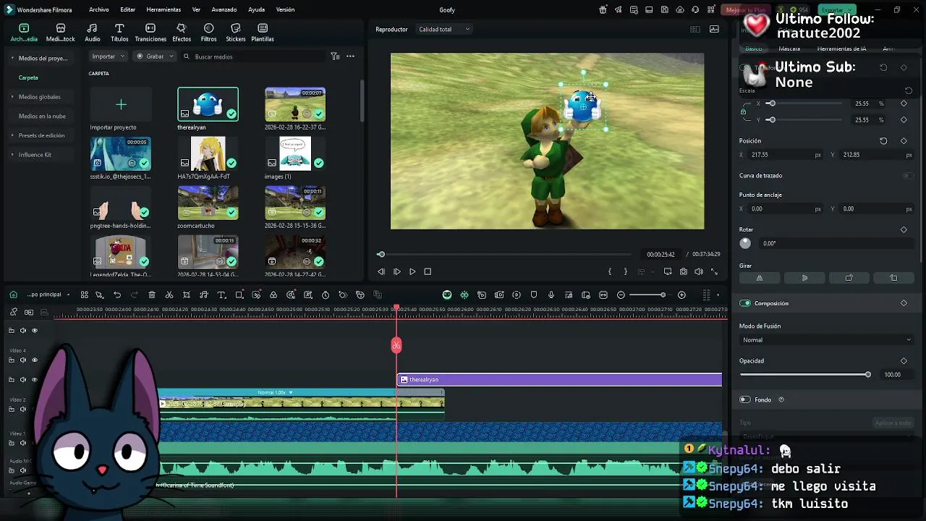Adjust the Escala Y slider
The height and width of the screenshot is (521, 926).
click(803, 120)
